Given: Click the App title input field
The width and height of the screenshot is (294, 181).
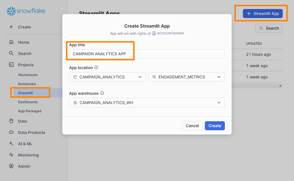Looking at the screenshot, I should tap(147, 54).
